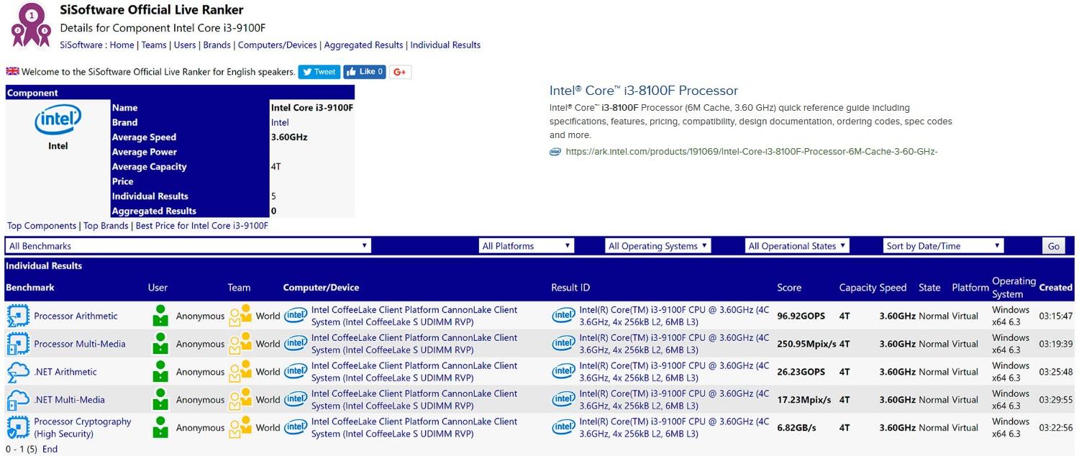Click the Processor Multi-Media benchmark icon

click(18, 344)
